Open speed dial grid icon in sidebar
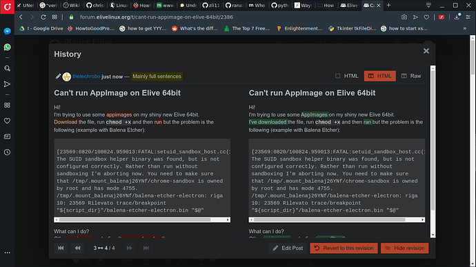476x267 pixels. pyautogui.click(x=8, y=105)
